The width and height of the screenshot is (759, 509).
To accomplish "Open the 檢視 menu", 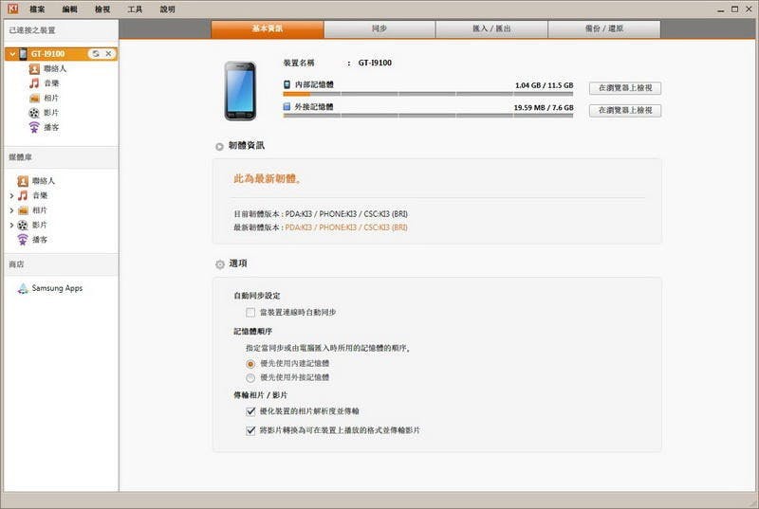I will point(102,9).
